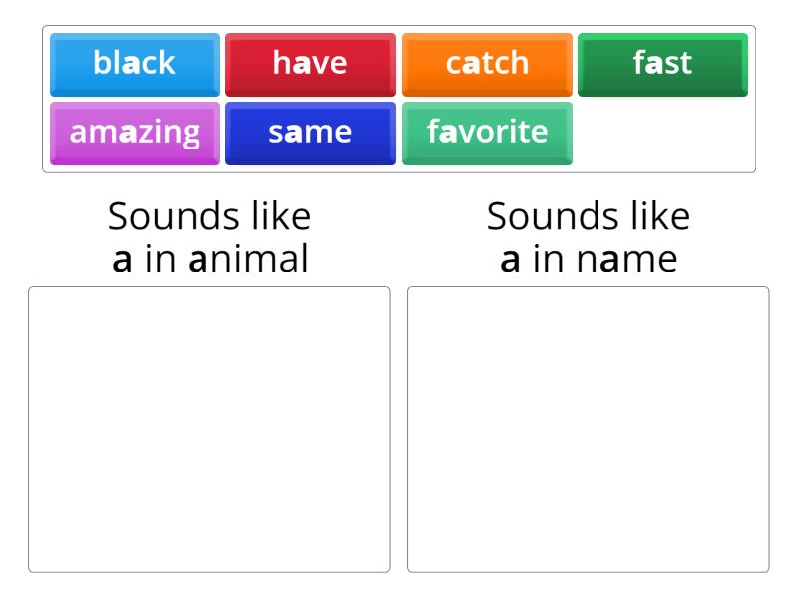Click the second row of word tiles
Image resolution: width=798 pixels, height=598 pixels.
point(310,131)
